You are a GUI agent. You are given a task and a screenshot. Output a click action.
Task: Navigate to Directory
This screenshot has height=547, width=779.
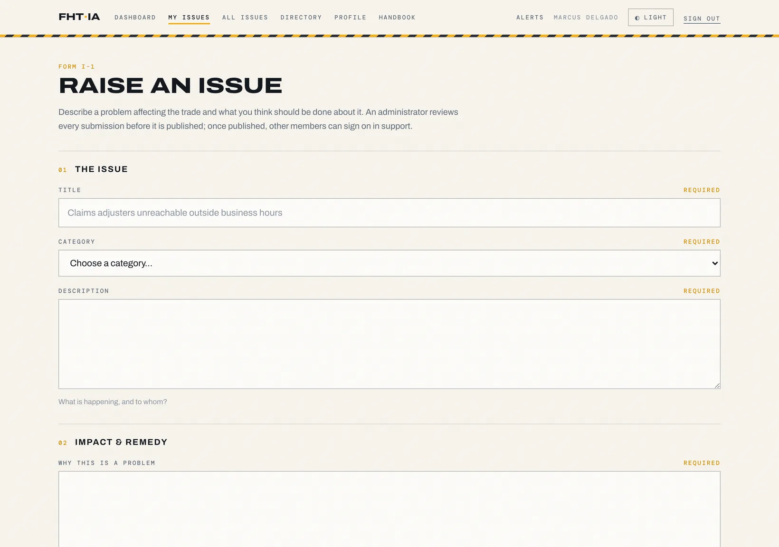point(301,18)
